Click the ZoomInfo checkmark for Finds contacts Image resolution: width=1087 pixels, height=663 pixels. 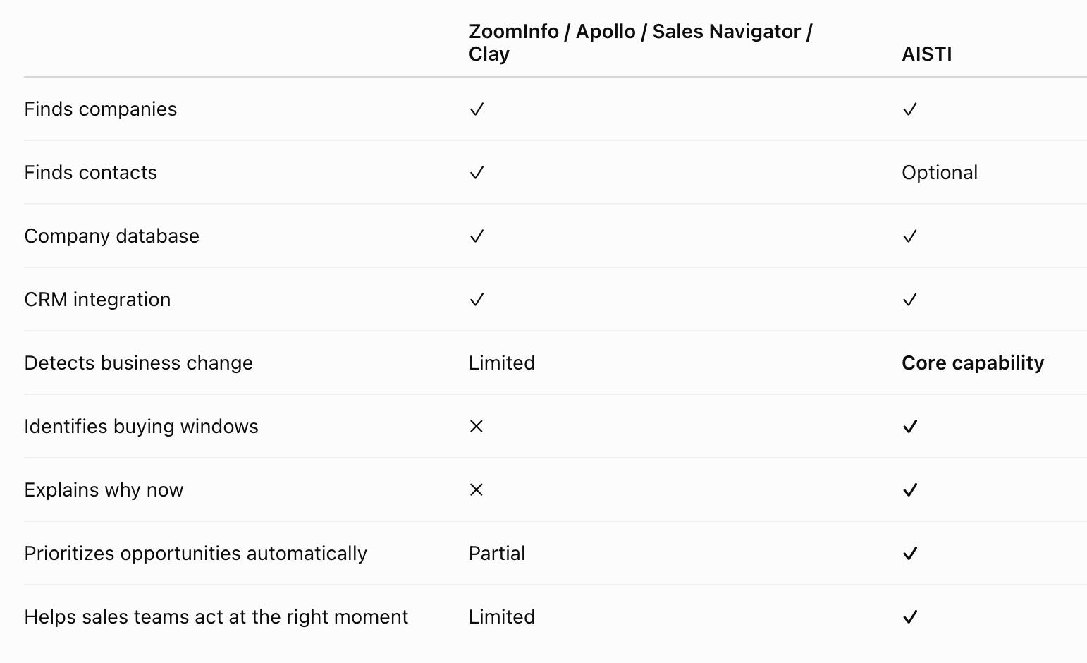point(477,173)
